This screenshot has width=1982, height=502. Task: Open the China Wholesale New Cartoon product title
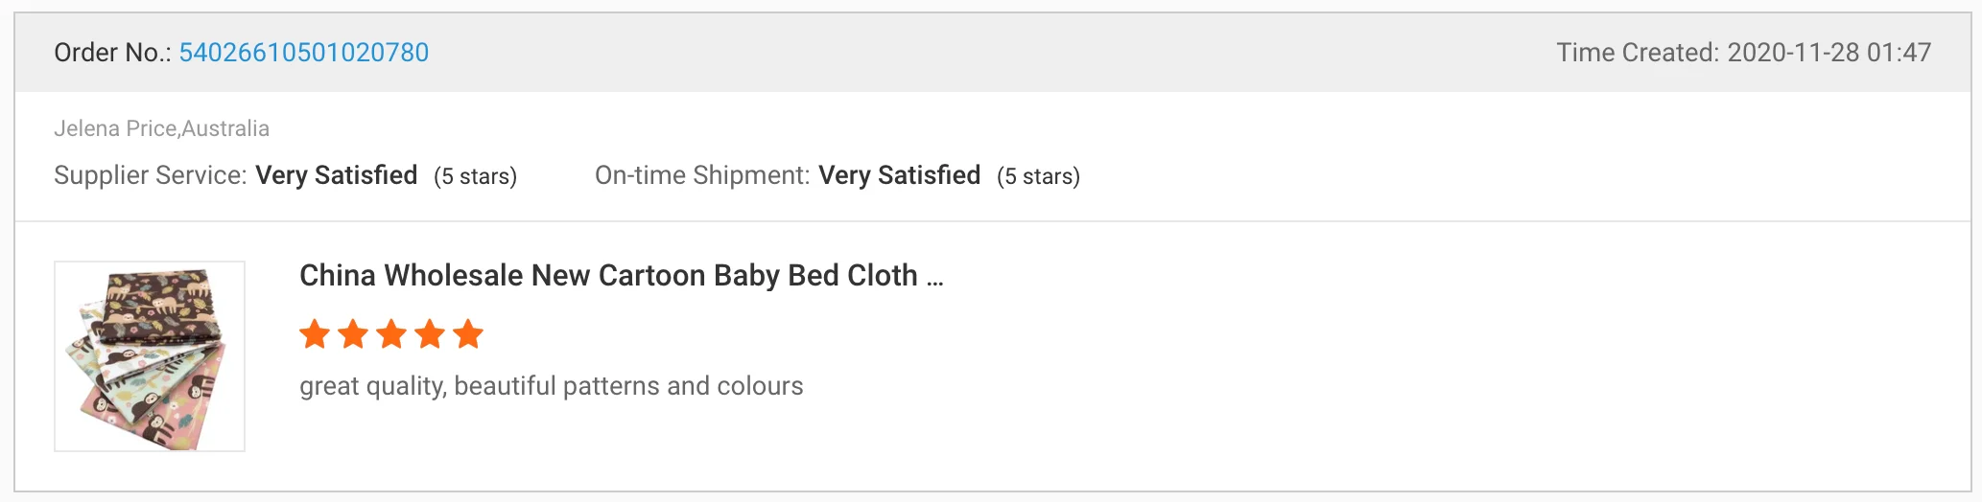608,276
